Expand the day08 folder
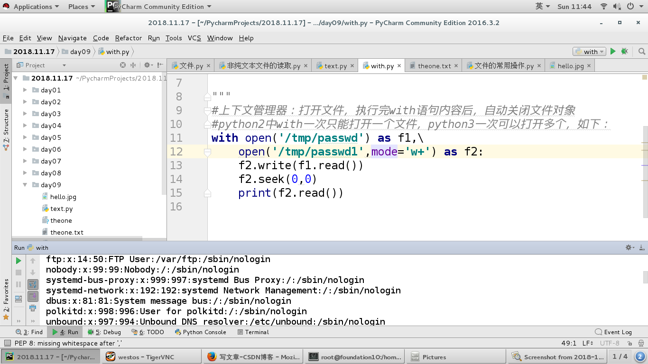The height and width of the screenshot is (364, 648). [x=25, y=173]
